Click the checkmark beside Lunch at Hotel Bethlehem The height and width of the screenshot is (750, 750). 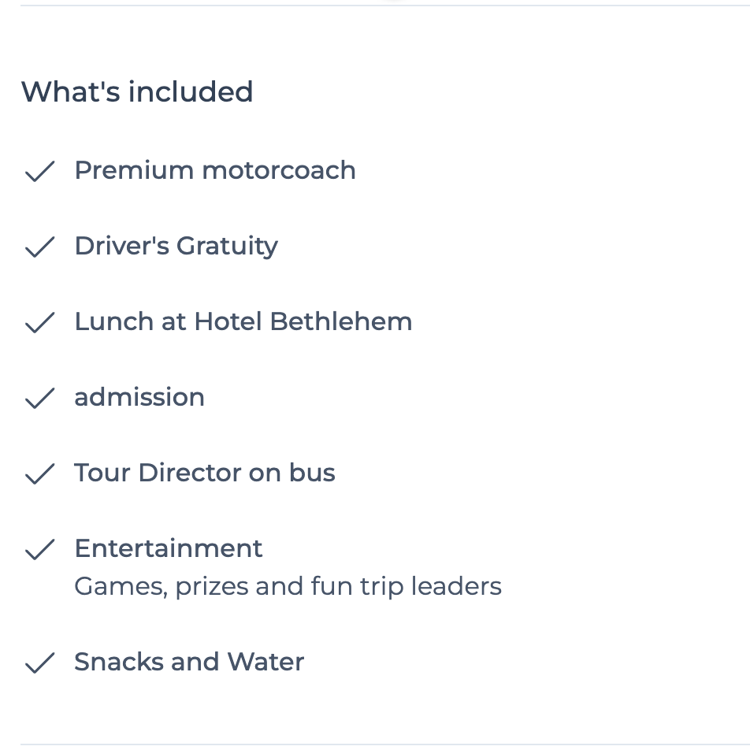tap(39, 322)
